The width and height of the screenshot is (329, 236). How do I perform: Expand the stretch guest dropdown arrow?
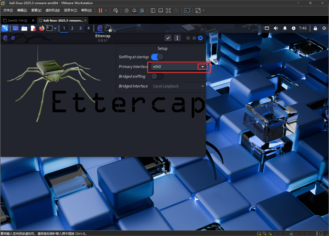(203, 11)
